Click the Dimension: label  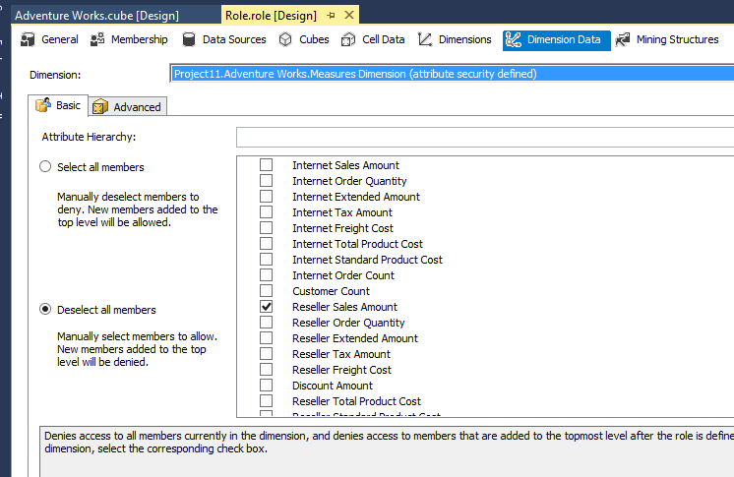coord(55,75)
